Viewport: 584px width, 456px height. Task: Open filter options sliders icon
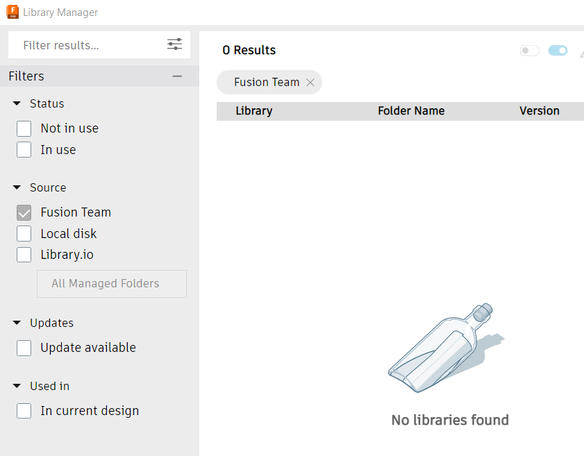pos(174,44)
